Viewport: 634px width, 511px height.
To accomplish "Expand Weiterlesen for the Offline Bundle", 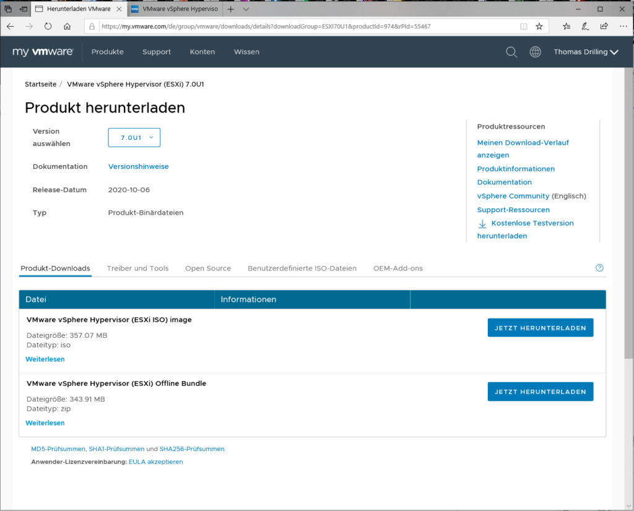I will [45, 423].
